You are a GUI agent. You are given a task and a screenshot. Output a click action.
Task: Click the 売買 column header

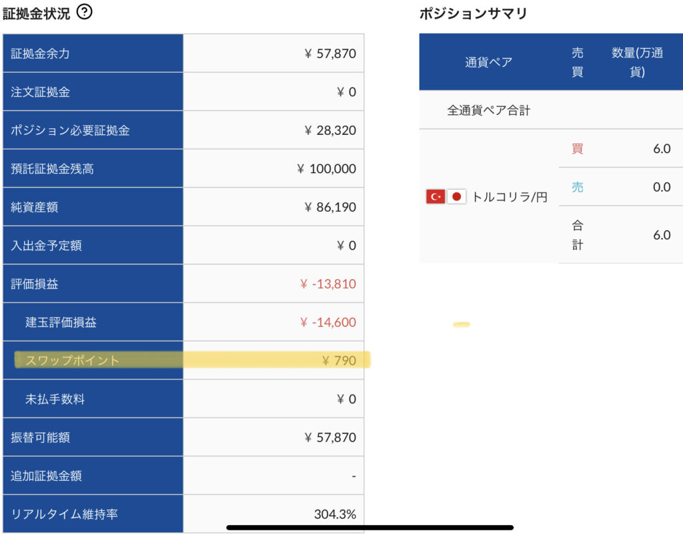tap(578, 62)
